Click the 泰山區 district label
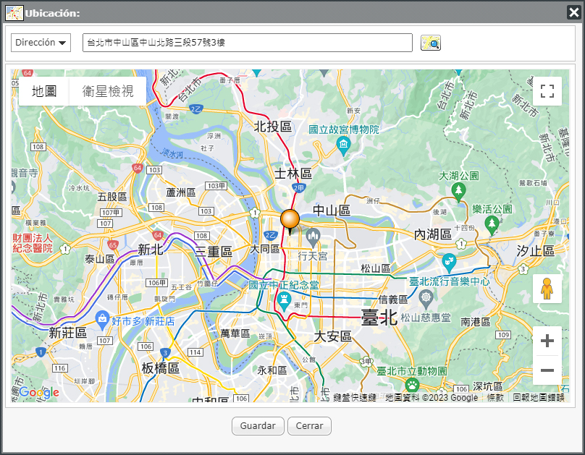585x455 pixels. [x=100, y=259]
